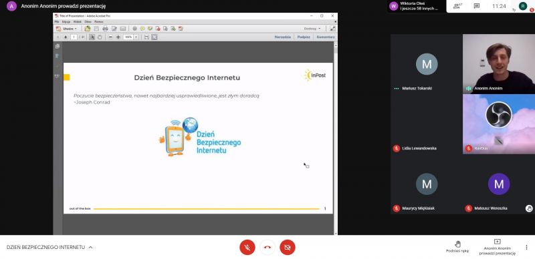Click the Komentarz panel link
This screenshot has height=259, width=535.
326,37
